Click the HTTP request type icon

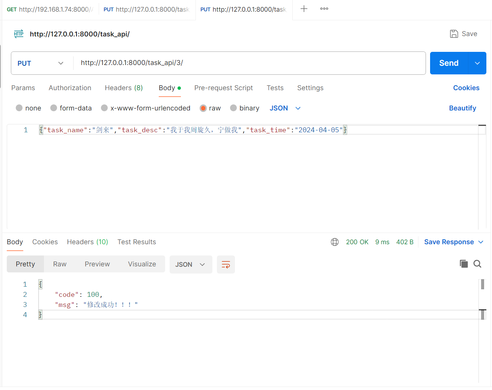coord(19,34)
